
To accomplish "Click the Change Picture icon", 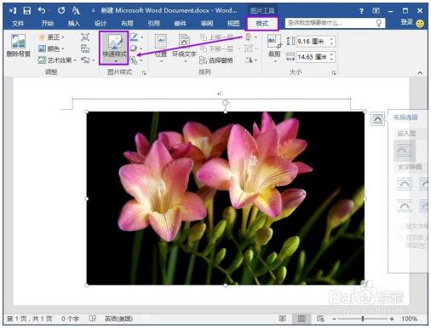I will click(85, 49).
